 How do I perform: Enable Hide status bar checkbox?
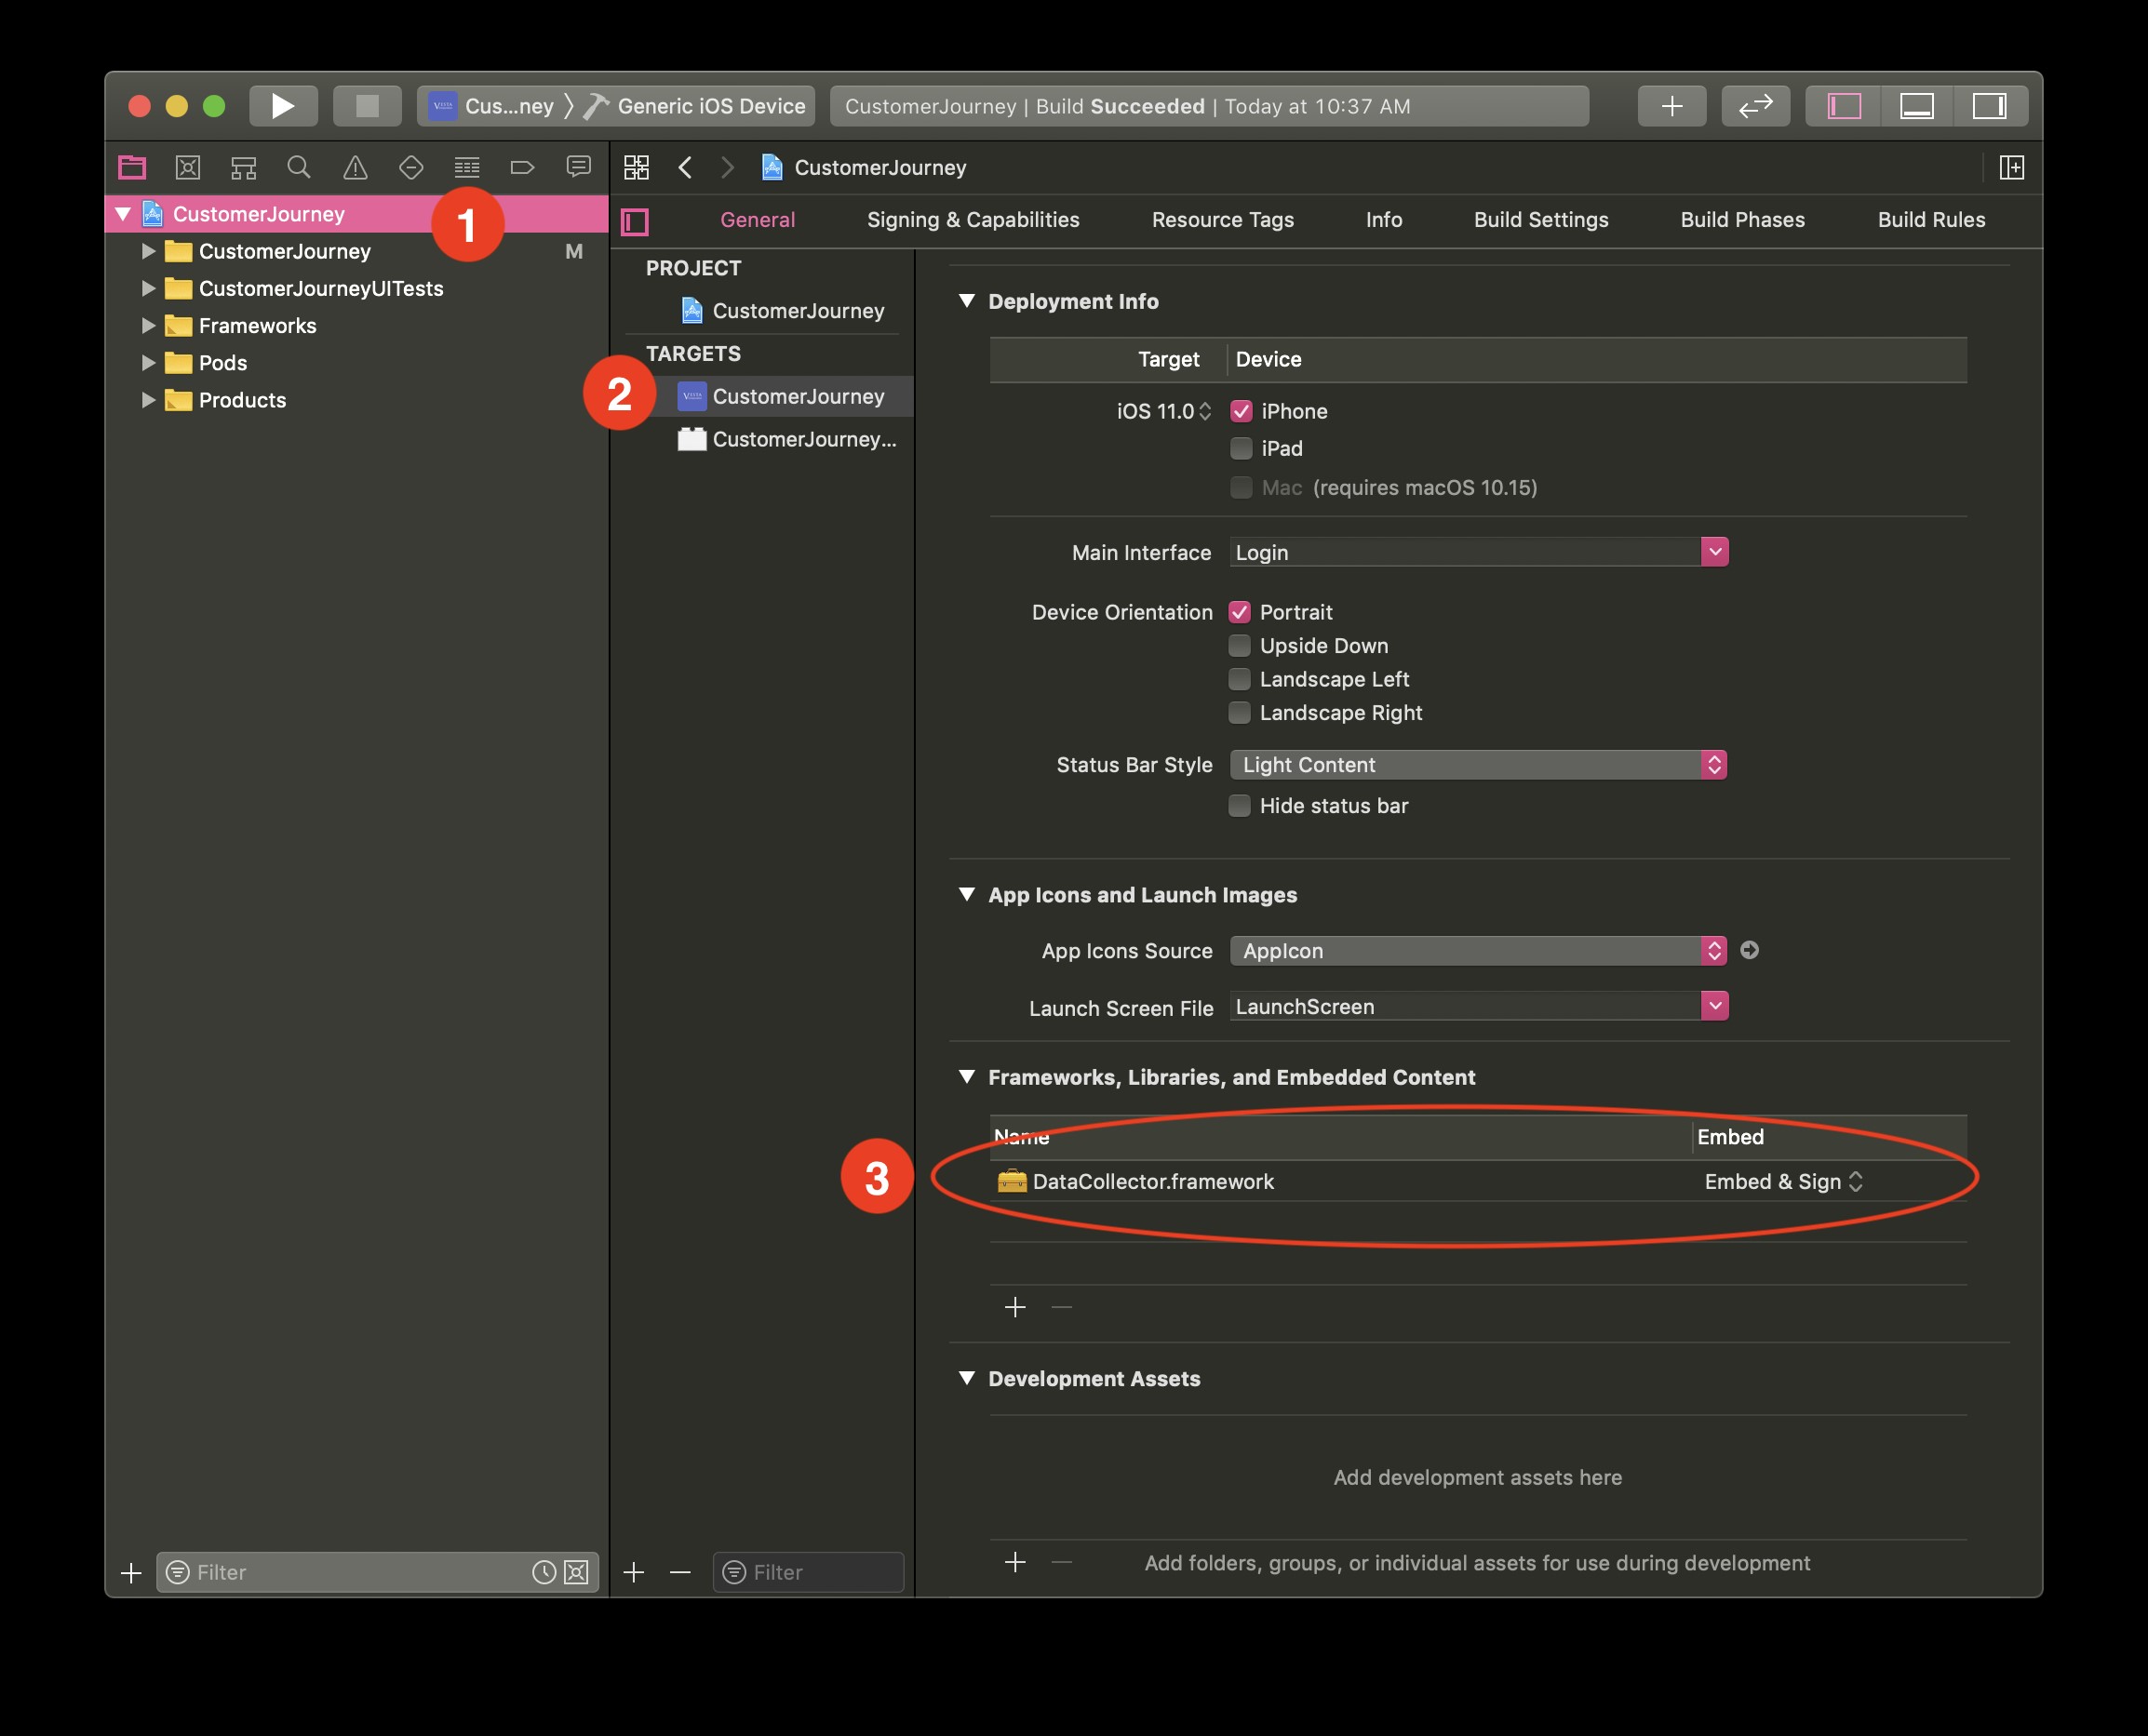[x=1240, y=806]
